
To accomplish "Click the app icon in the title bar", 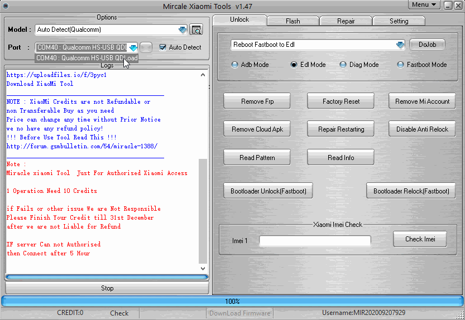I will coord(6,6).
